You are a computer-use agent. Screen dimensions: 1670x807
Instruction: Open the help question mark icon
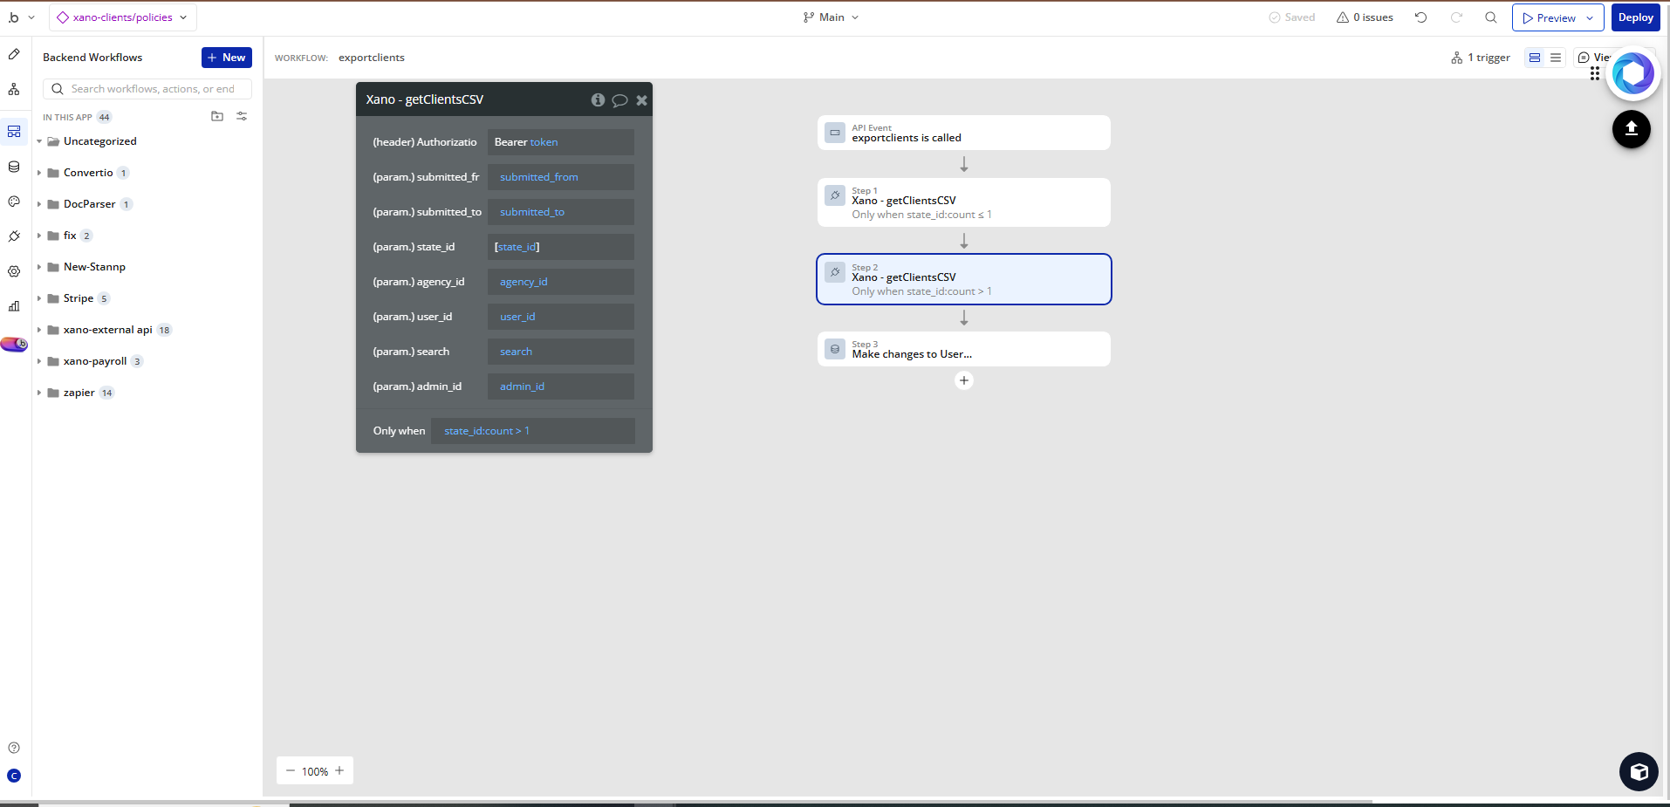pos(14,748)
